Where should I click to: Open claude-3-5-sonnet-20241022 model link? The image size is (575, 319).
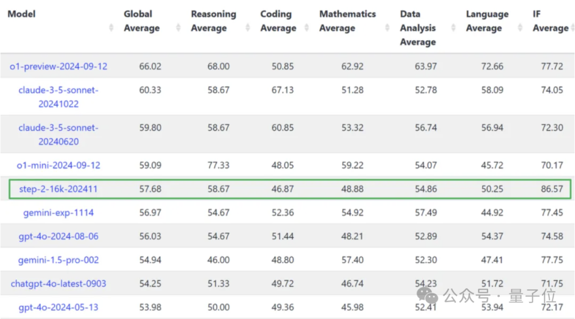[59, 97]
